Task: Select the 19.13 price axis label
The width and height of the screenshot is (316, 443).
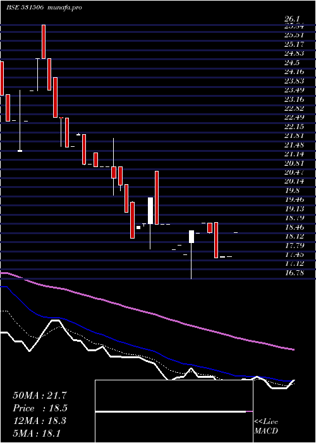Action: (295, 209)
